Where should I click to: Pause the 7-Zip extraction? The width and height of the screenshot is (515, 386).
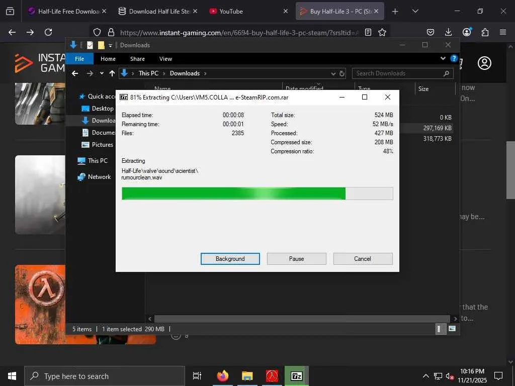[x=297, y=259]
